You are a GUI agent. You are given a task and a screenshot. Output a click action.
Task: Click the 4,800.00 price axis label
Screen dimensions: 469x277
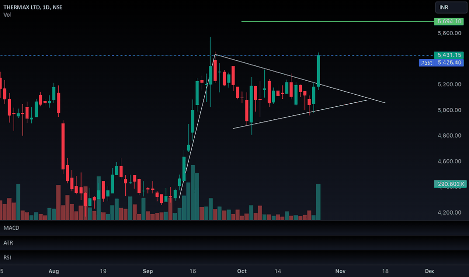[449, 135]
